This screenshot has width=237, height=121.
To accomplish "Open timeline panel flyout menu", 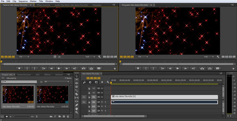I will (x=221, y=73).
